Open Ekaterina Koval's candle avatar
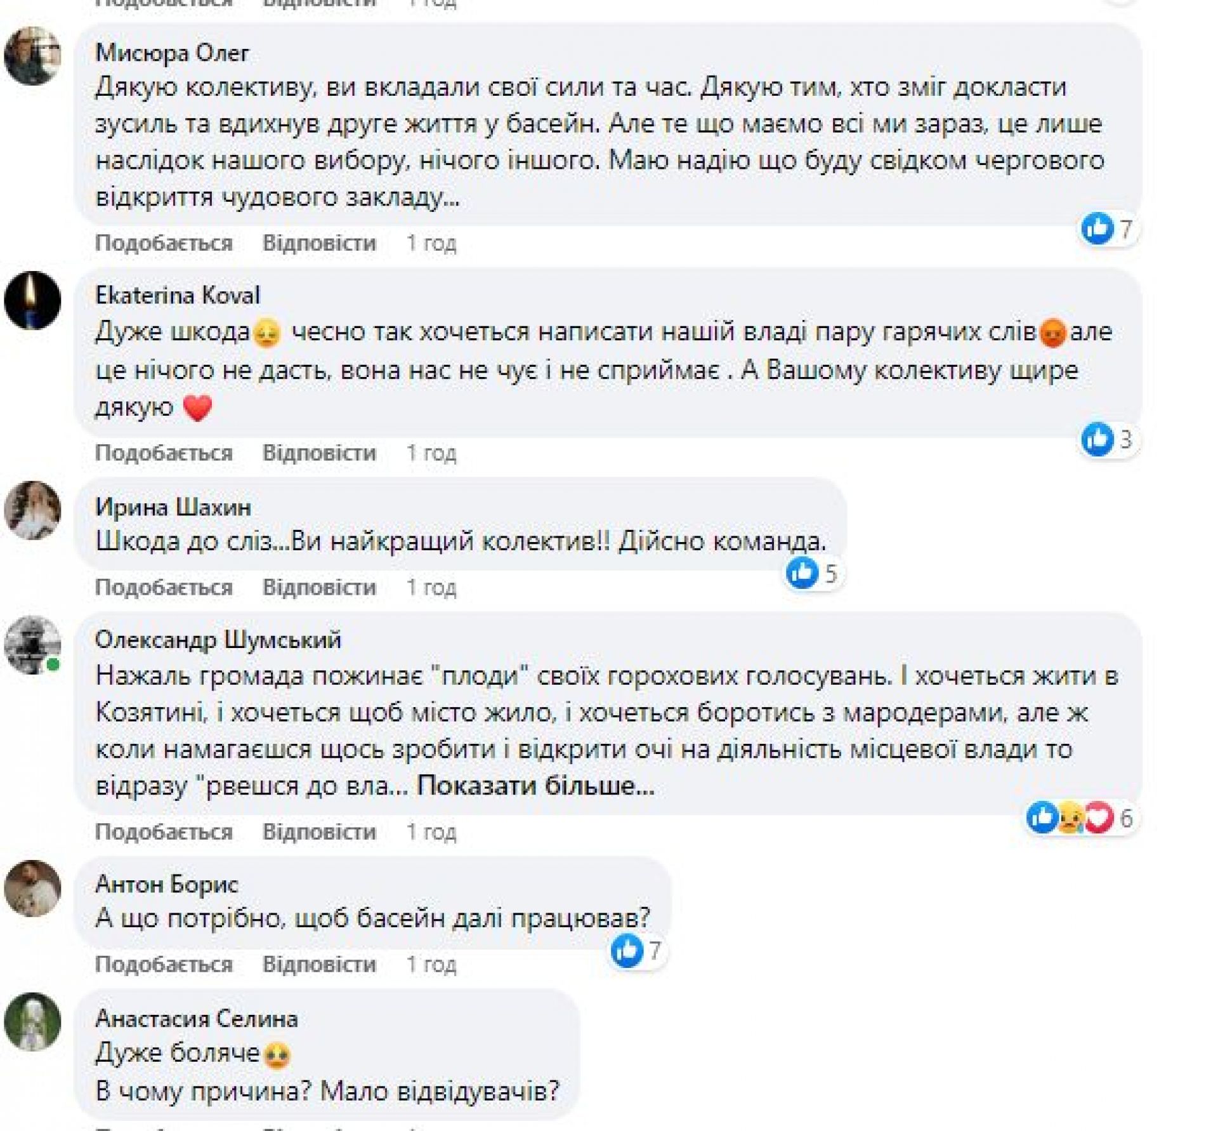 click(x=32, y=300)
